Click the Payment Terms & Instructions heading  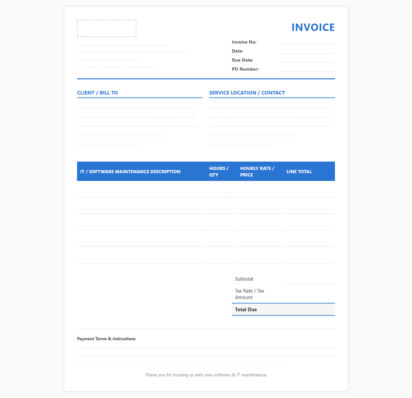point(106,339)
